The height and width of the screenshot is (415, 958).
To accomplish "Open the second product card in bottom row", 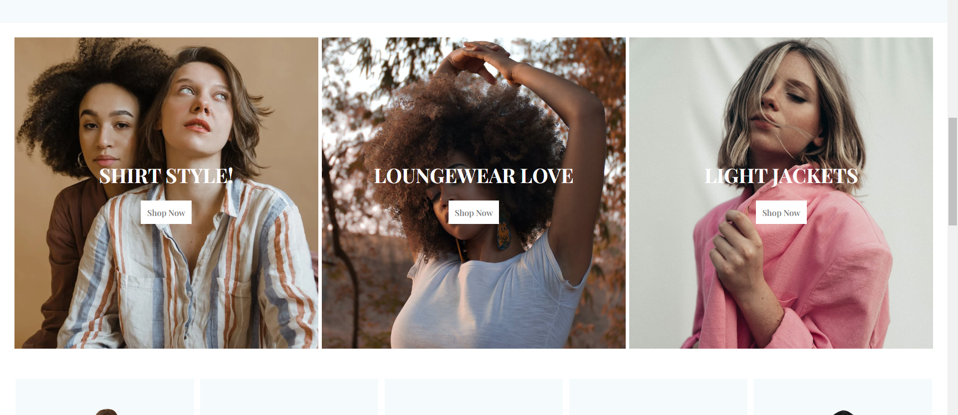I will point(289,397).
